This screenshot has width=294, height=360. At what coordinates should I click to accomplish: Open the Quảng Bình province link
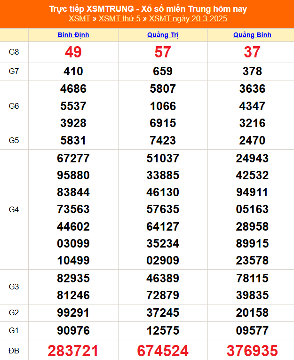(252, 35)
